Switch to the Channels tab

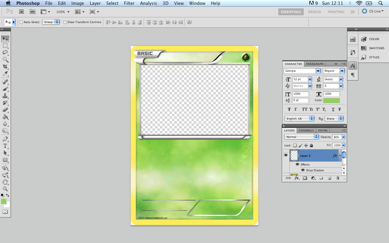tap(306, 130)
